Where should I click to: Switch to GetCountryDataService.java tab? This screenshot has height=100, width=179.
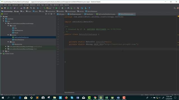107,14
